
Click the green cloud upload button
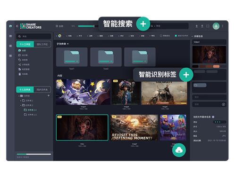[179, 150]
